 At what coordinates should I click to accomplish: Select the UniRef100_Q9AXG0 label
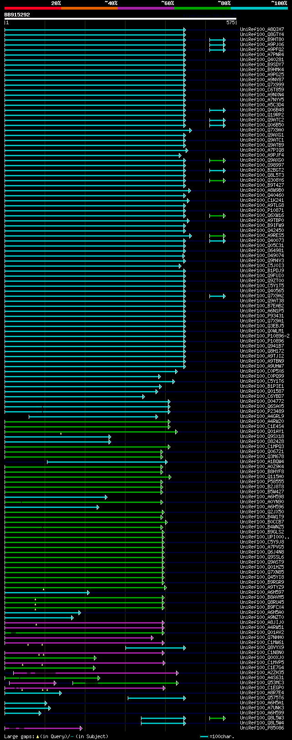[262, 160]
